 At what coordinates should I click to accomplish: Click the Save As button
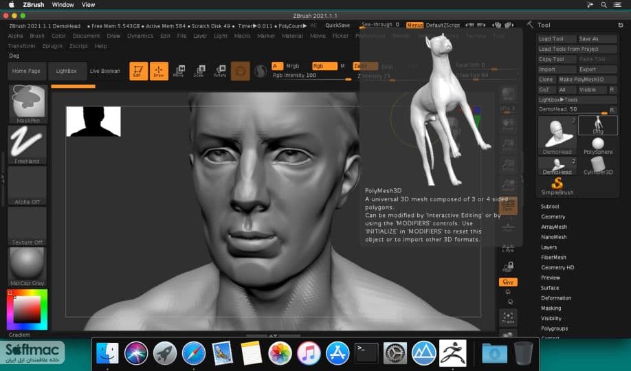tap(597, 38)
